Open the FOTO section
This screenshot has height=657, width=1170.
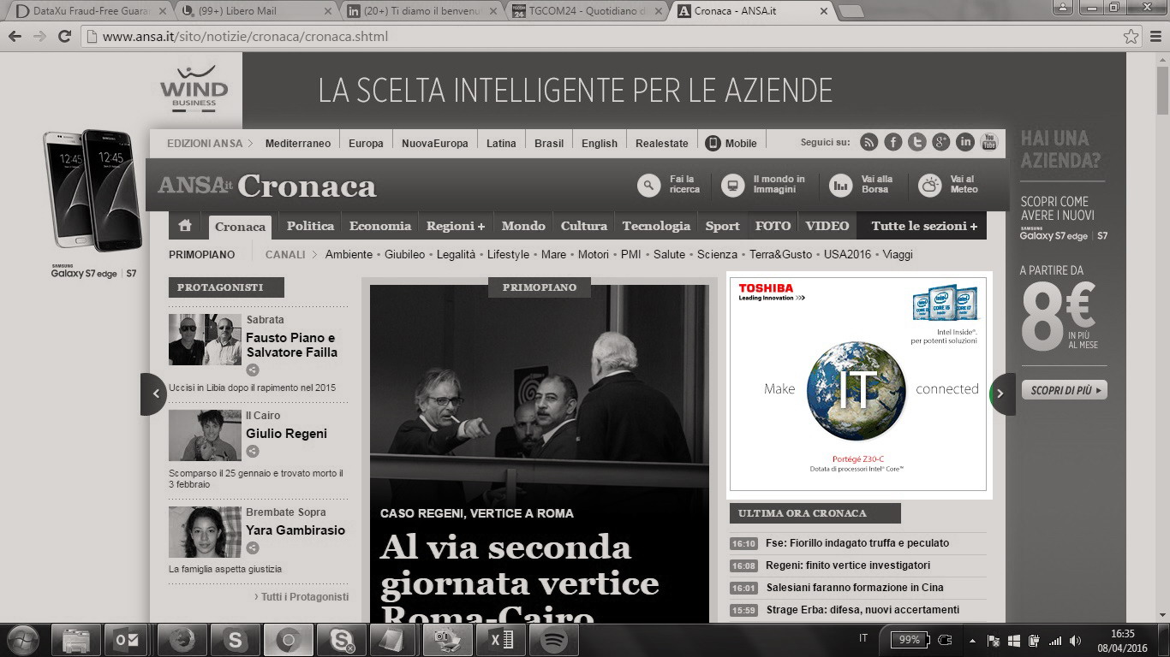coord(773,226)
